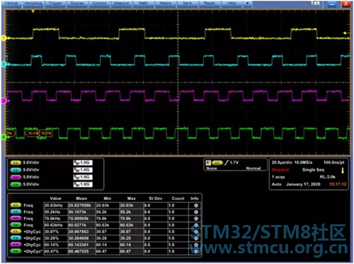Click the C4 Freq measurement badge

pyautogui.click(x=16, y=225)
